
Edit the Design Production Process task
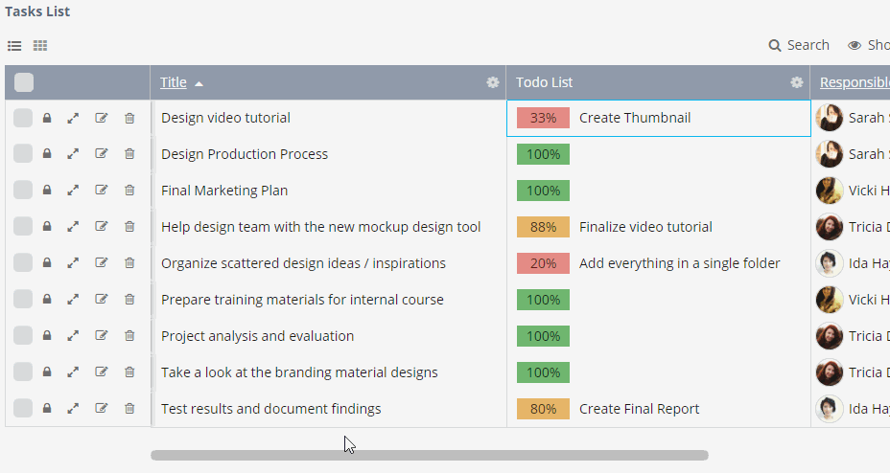tap(102, 154)
